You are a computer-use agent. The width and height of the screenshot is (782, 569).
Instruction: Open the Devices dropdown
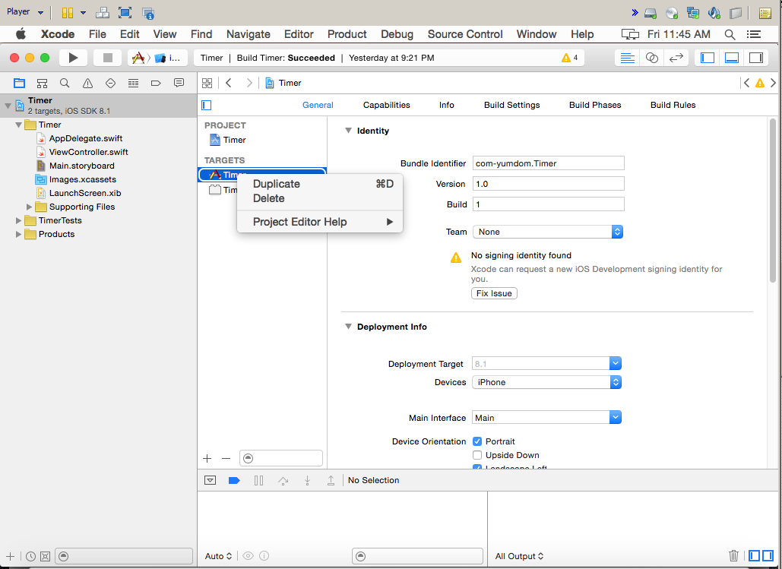[546, 382]
